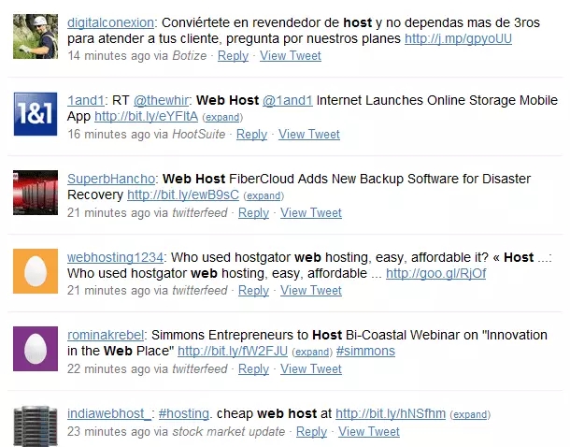
Task: Expand the bit.ly/eYFltA shortened link
Action: (223, 118)
